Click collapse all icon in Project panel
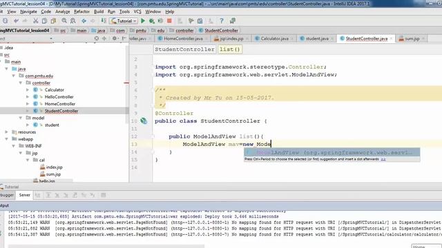This screenshot has width=442, height=248. [104, 39]
